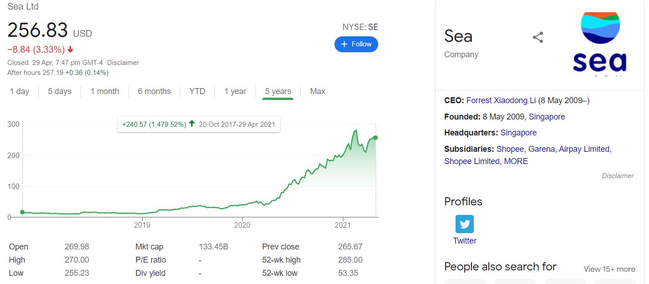Open the Disclaimer link under closing time
The image size is (649, 284).
tap(123, 63)
